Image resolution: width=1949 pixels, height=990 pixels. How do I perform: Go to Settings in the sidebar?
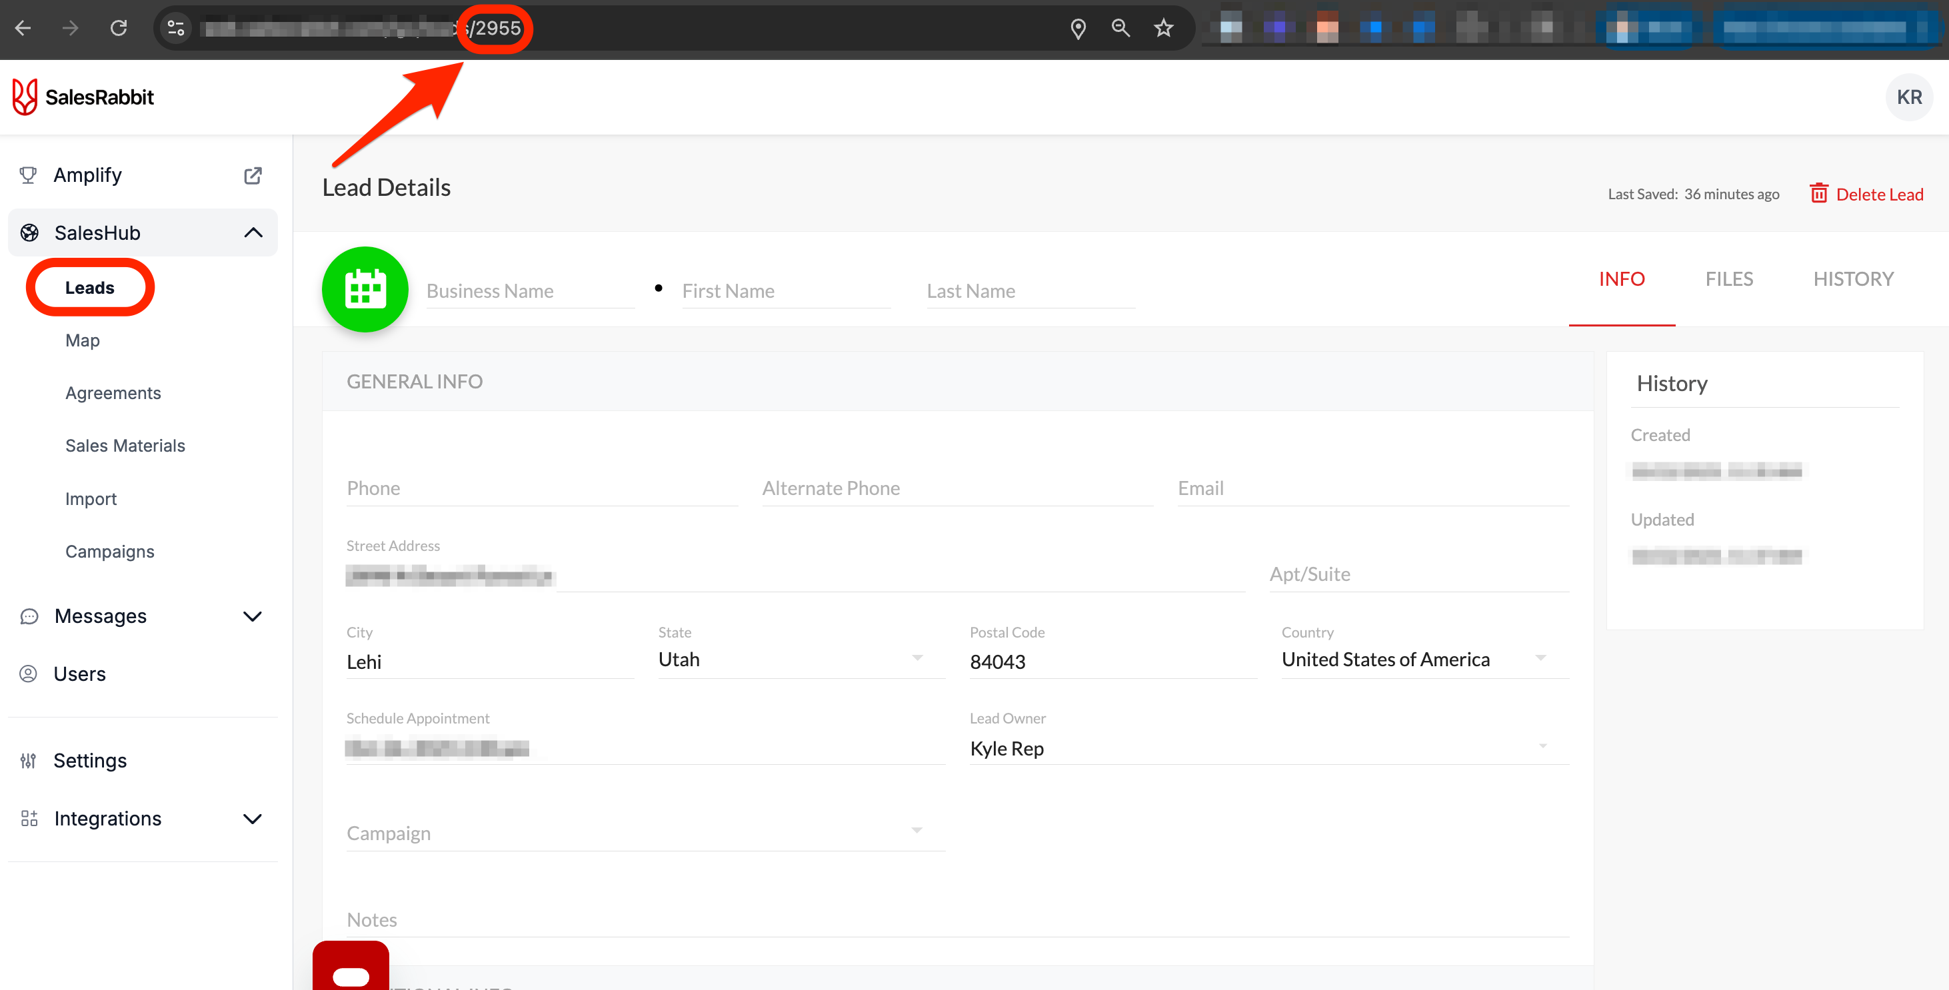click(x=90, y=760)
